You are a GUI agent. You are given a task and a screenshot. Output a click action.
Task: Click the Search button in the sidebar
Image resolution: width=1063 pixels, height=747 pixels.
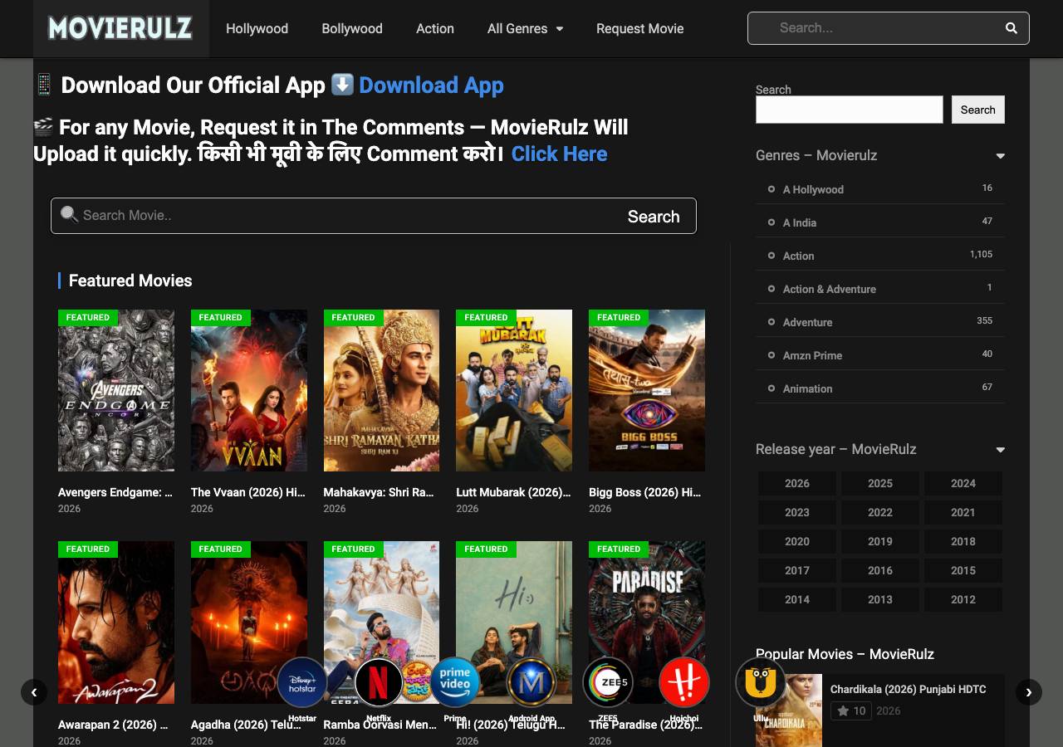click(x=977, y=110)
